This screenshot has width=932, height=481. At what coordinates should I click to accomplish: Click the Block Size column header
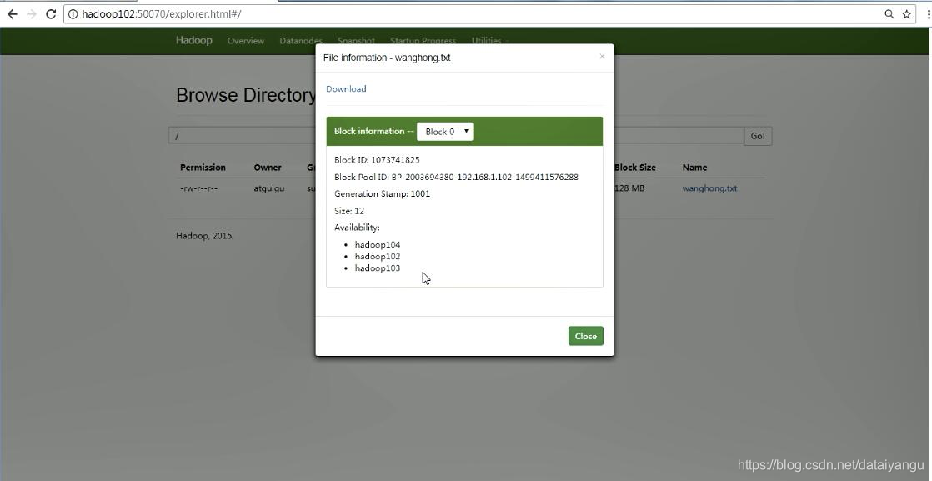click(634, 168)
